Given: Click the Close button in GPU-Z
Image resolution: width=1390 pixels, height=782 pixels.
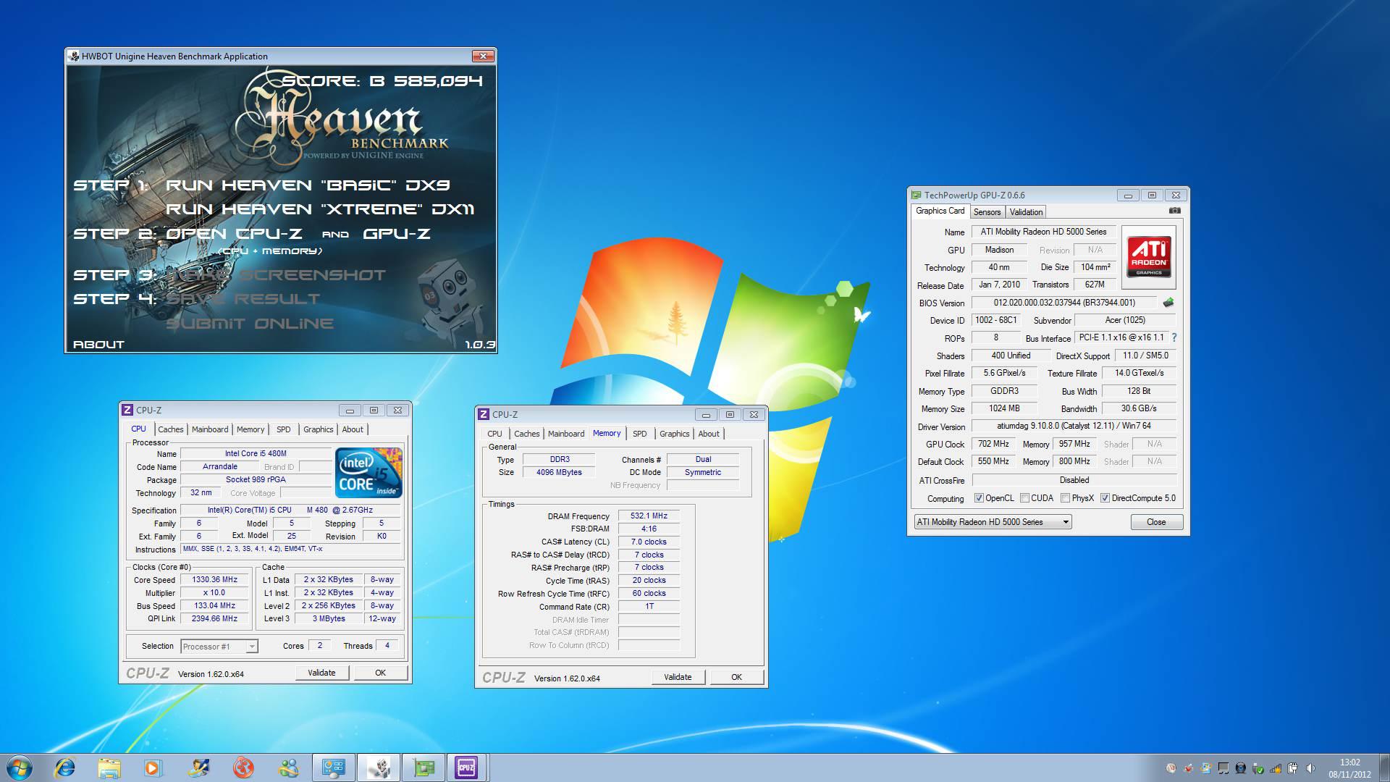Looking at the screenshot, I should click(1156, 522).
